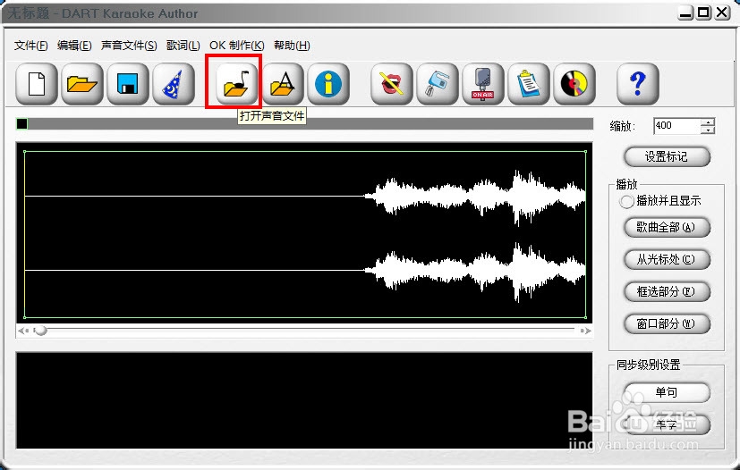Click the blue information icon
This screenshot has height=470, width=740.
pyautogui.click(x=328, y=83)
